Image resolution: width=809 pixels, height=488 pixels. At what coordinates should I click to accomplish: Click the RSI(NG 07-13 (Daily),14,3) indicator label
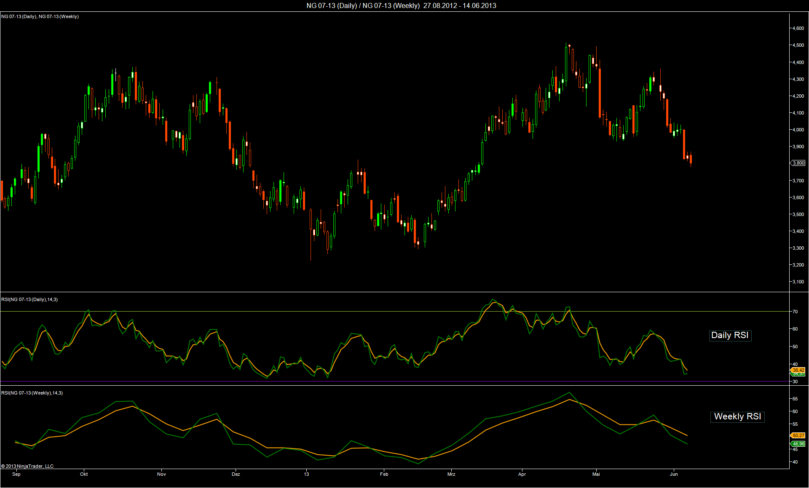[29, 299]
